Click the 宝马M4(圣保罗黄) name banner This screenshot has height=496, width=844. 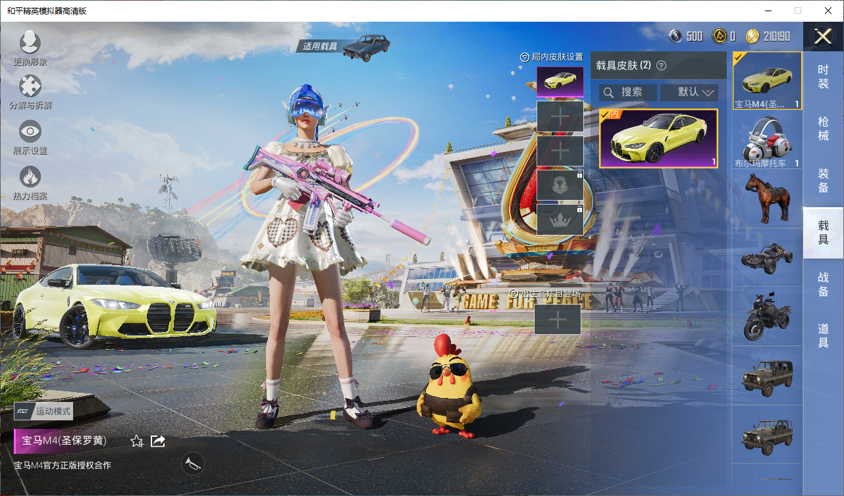(65, 441)
